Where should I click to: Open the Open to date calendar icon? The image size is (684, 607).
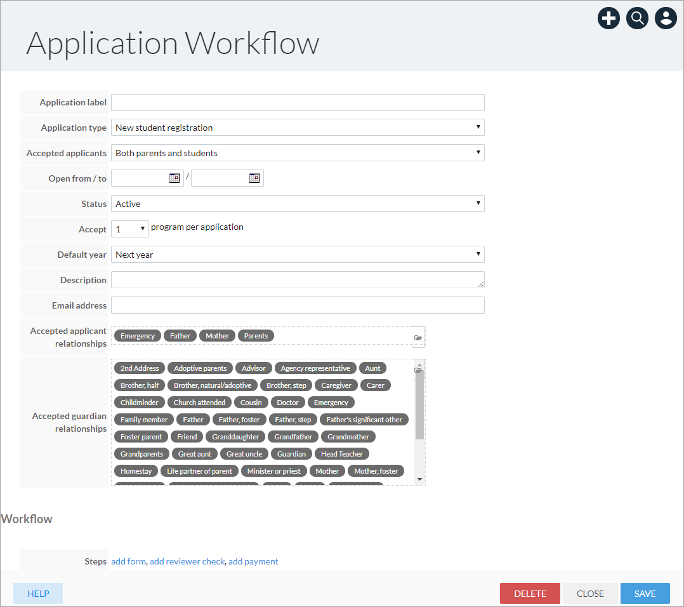pos(254,178)
